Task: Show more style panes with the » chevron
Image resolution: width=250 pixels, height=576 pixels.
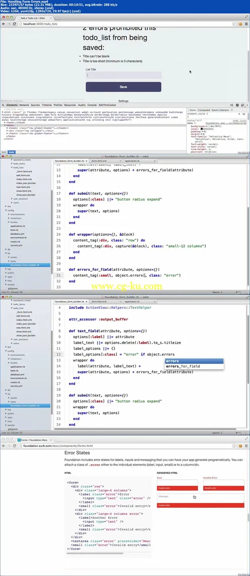Action: coord(231,110)
